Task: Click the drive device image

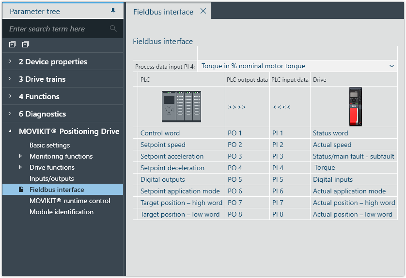Action: click(x=356, y=106)
